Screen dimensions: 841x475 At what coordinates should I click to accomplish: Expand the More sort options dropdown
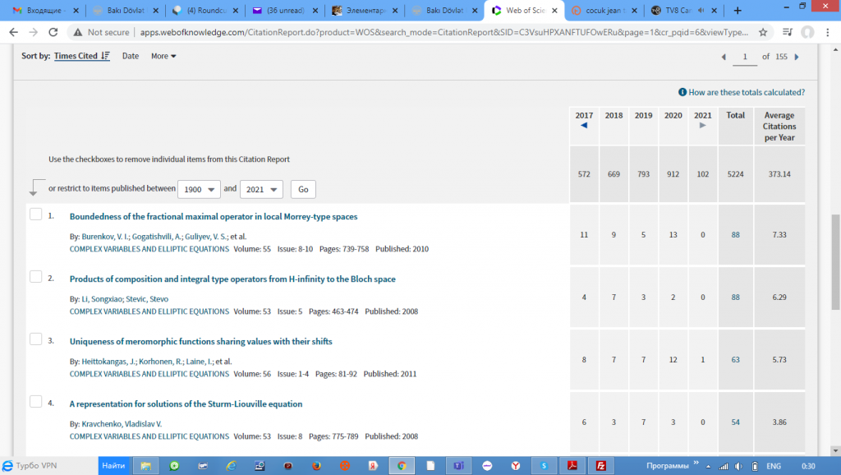point(163,56)
